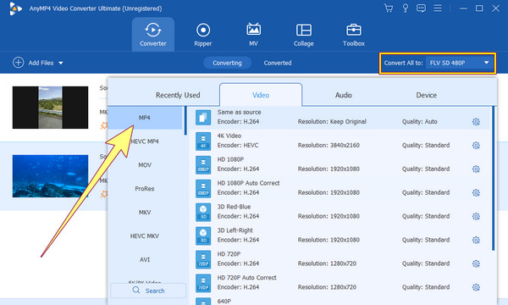Open settings gear for HD 720P Auto Correct
This screenshot has height=305, width=508.
[x=476, y=287]
